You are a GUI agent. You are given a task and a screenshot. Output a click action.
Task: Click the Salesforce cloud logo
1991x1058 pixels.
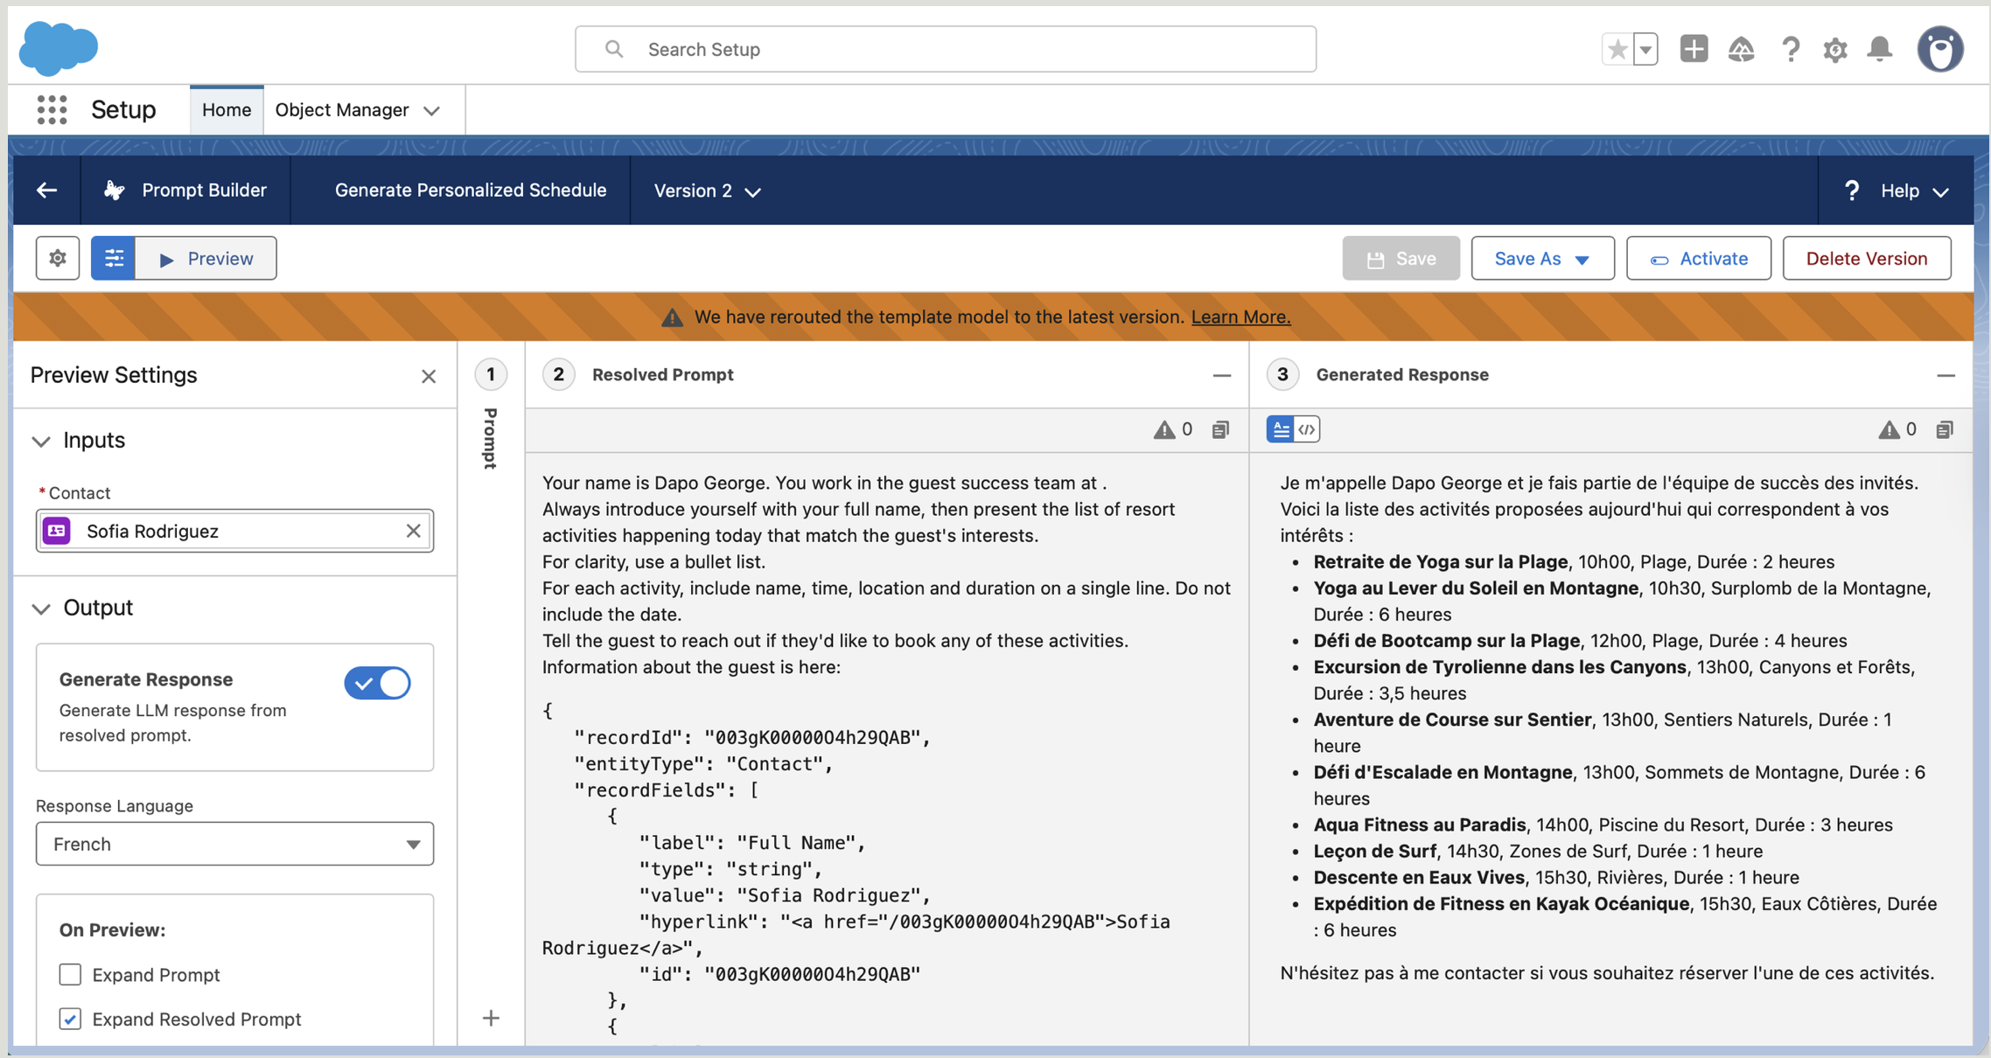click(x=58, y=48)
